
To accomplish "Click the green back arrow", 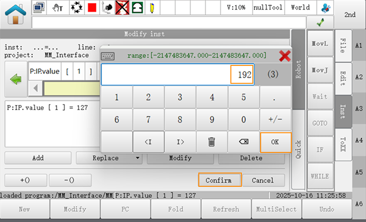I will [x=16, y=79].
